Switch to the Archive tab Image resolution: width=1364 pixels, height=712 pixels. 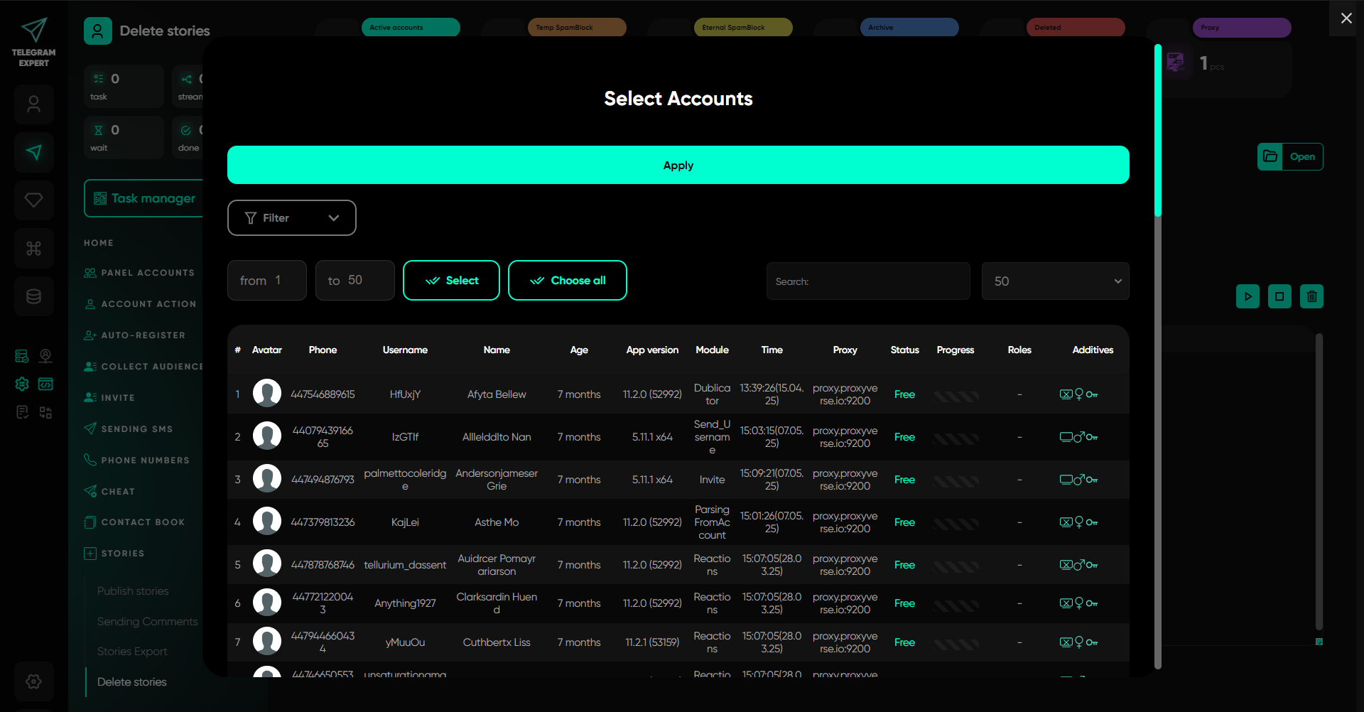[909, 28]
